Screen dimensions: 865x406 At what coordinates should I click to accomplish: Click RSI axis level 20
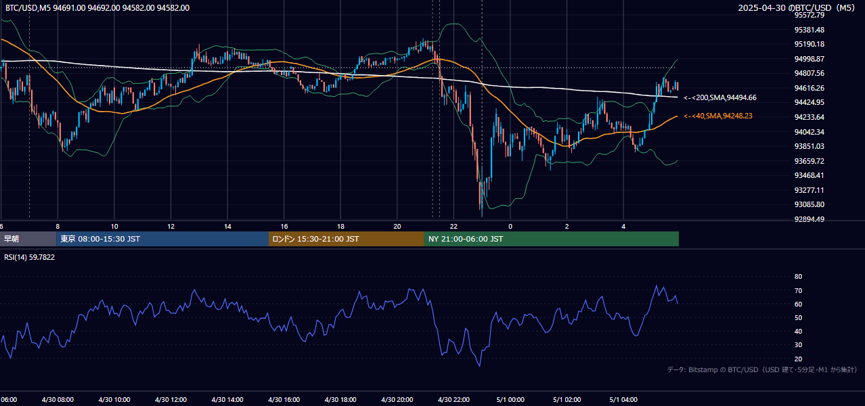[x=798, y=359]
